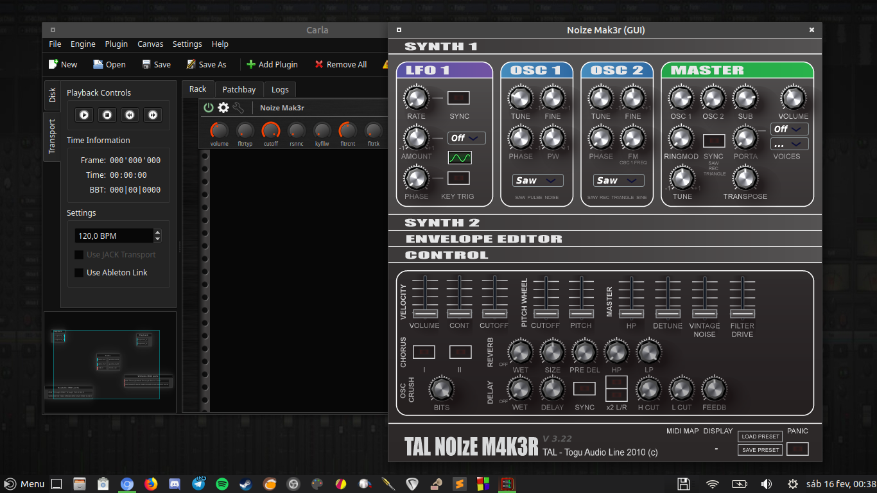Image resolution: width=877 pixels, height=493 pixels.
Task: Toggle the Noize Mak3r power icon
Action: pos(208,108)
